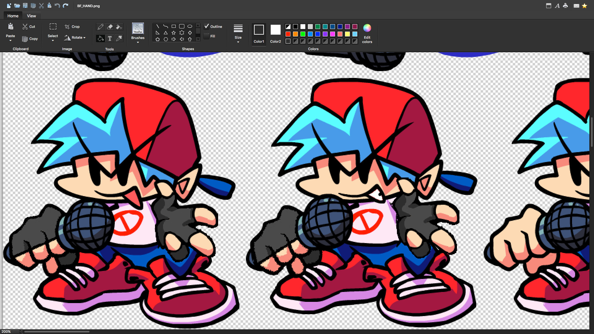Activate the Text tool
Screen dimensions: 594x334
[110, 38]
